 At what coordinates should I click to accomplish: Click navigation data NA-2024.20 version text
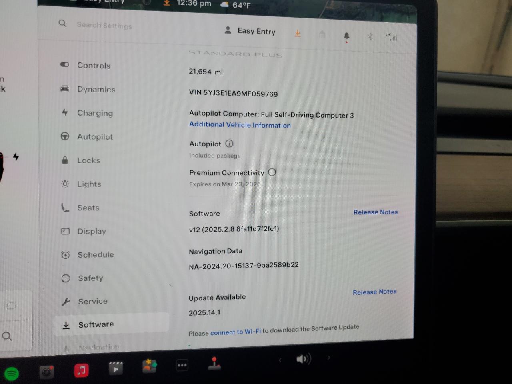pos(244,266)
